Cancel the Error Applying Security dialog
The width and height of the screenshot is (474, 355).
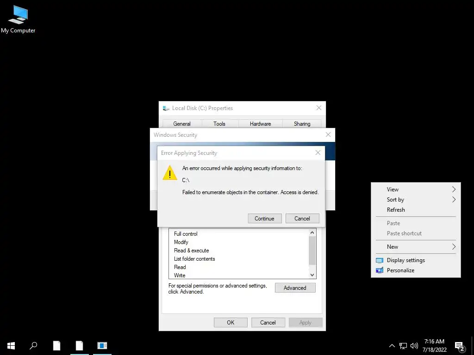[302, 219]
